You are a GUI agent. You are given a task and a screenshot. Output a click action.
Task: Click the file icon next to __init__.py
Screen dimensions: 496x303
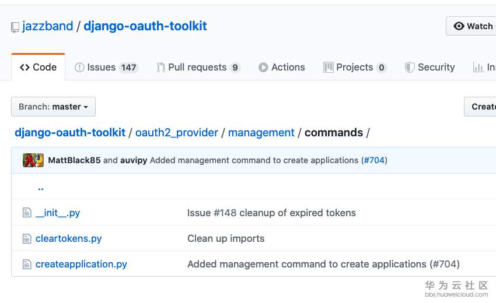coord(26,213)
